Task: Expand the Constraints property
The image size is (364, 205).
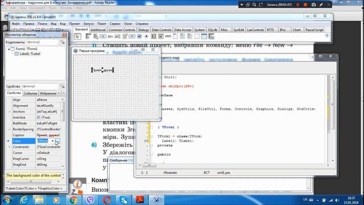Action: tap(10, 147)
